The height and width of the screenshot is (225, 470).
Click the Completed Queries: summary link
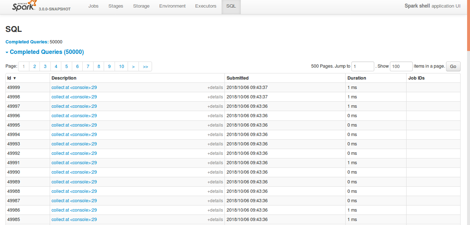pyautogui.click(x=27, y=42)
